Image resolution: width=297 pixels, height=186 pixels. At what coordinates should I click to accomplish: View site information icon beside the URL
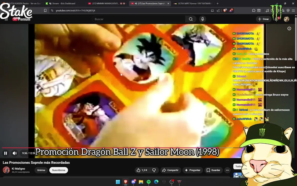(x=52, y=11)
